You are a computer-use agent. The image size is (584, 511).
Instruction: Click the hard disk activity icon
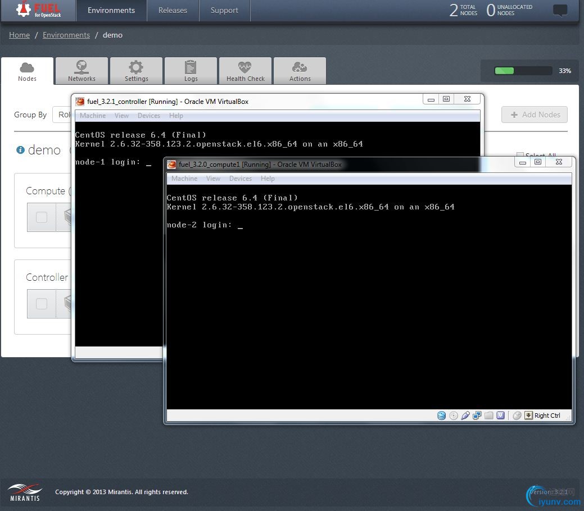[x=442, y=416]
